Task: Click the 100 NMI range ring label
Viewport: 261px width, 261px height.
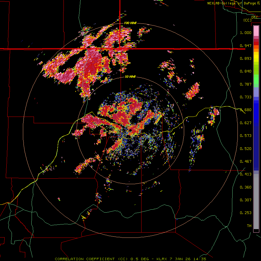Action: point(130,23)
